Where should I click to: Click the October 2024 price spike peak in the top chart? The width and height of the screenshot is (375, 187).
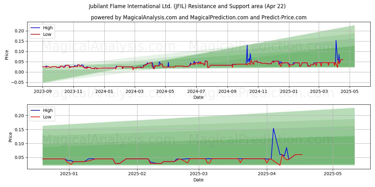247,45
